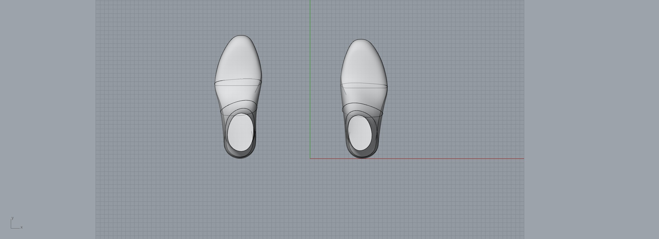
Task: Click the y label on the axis icon
Action: pyautogui.click(x=12, y=218)
